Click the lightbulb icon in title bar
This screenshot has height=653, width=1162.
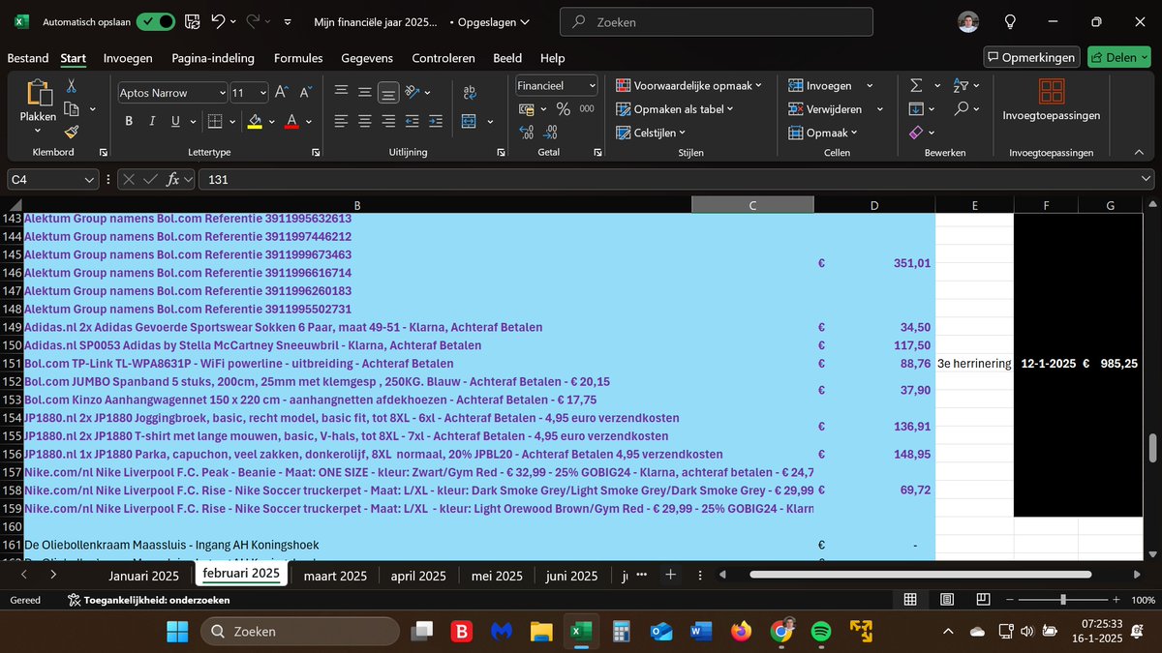pyautogui.click(x=1010, y=21)
